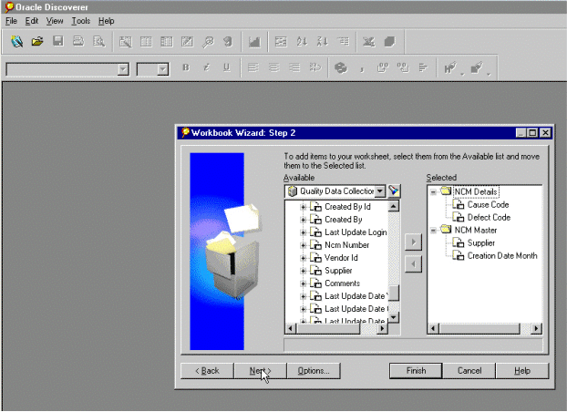Viewport: 567px width, 412px height.
Task: Click the move left arrow button
Action: (x=413, y=264)
